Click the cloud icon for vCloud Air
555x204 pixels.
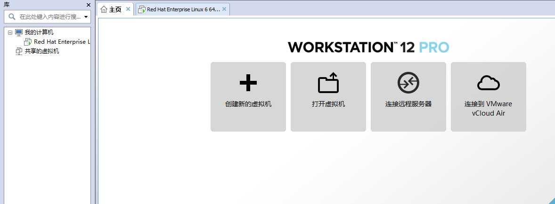click(489, 83)
